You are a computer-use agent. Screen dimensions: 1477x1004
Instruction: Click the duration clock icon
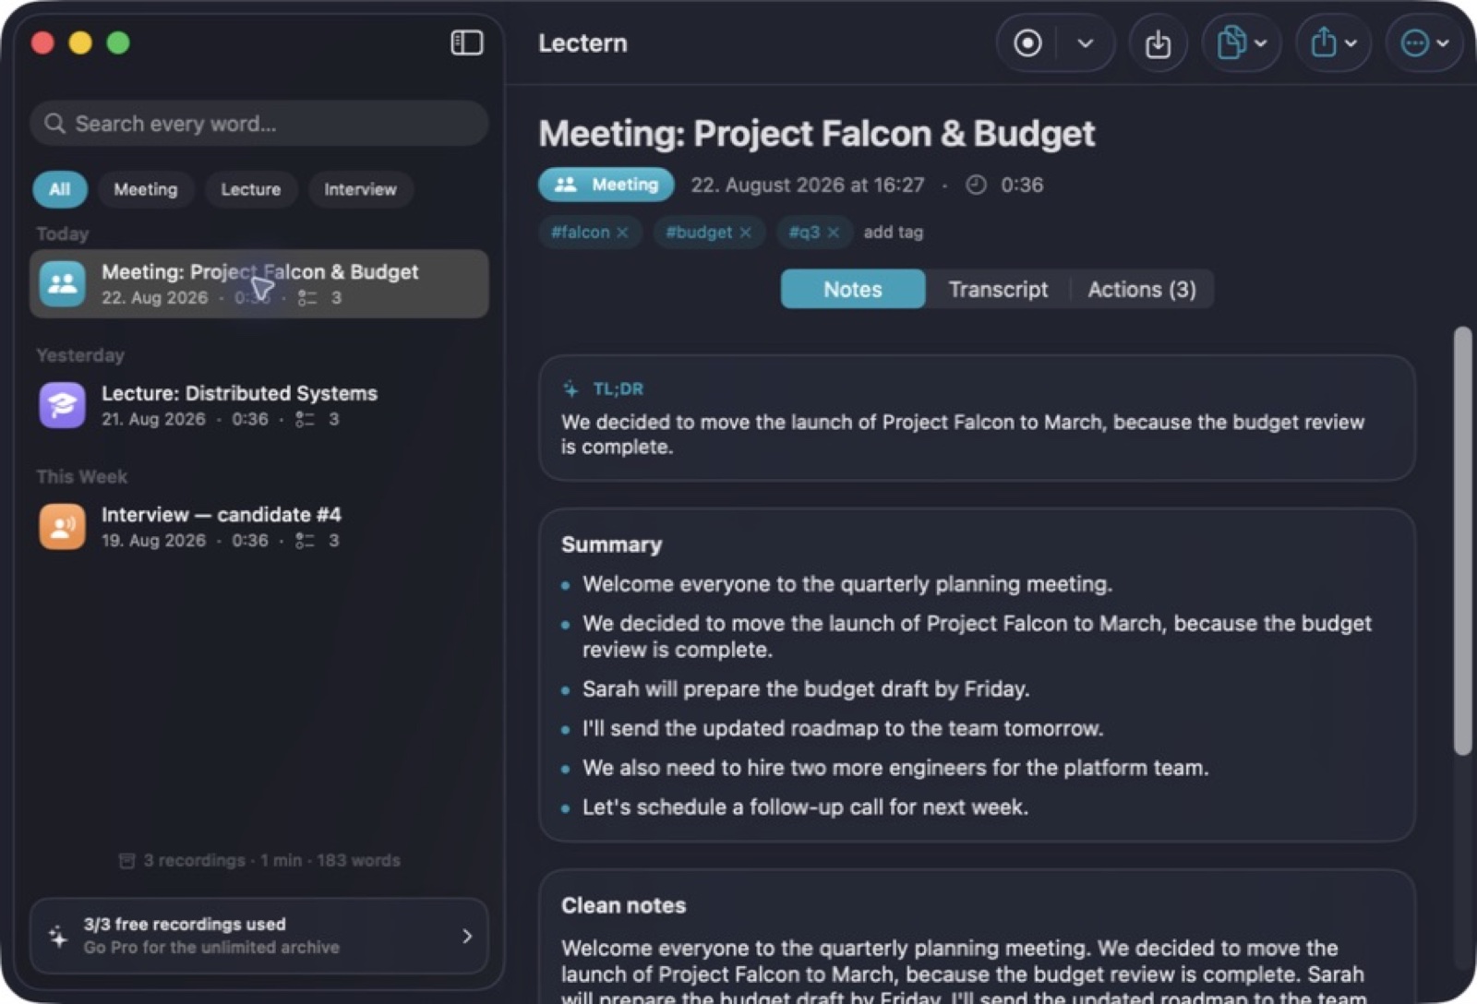[977, 185]
